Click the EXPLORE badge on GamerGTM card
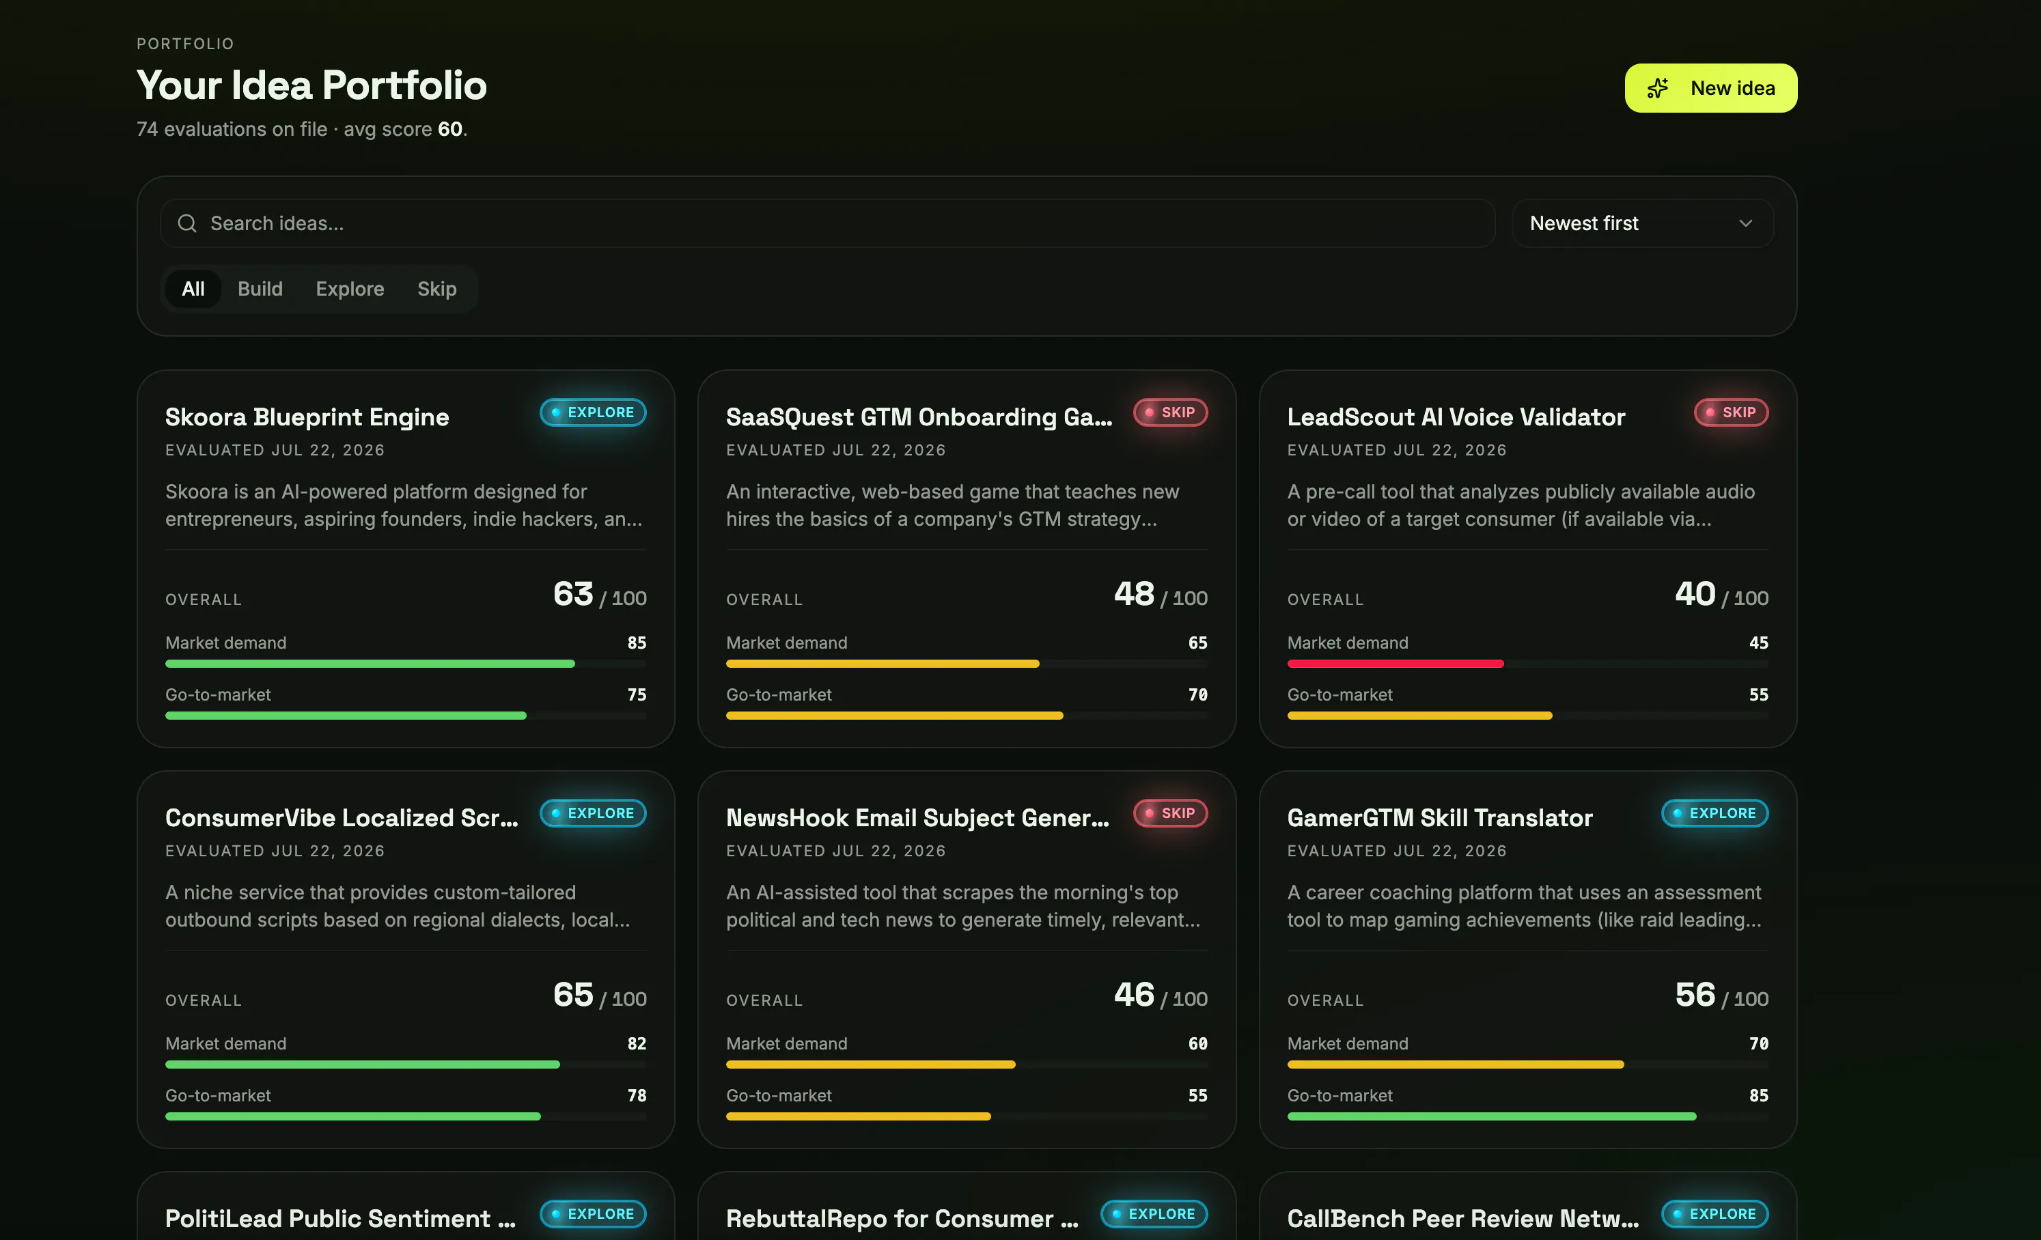This screenshot has height=1240, width=2041. [x=1714, y=813]
